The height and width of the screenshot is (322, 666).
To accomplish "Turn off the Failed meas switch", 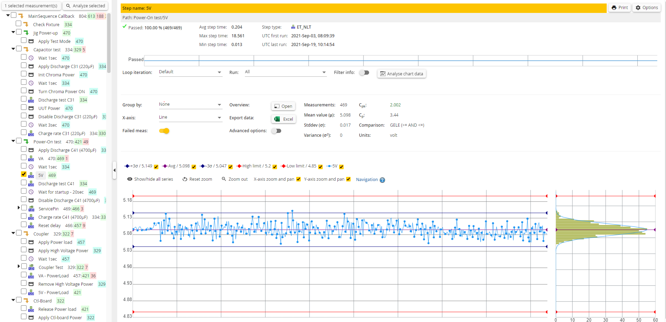I will click(164, 131).
